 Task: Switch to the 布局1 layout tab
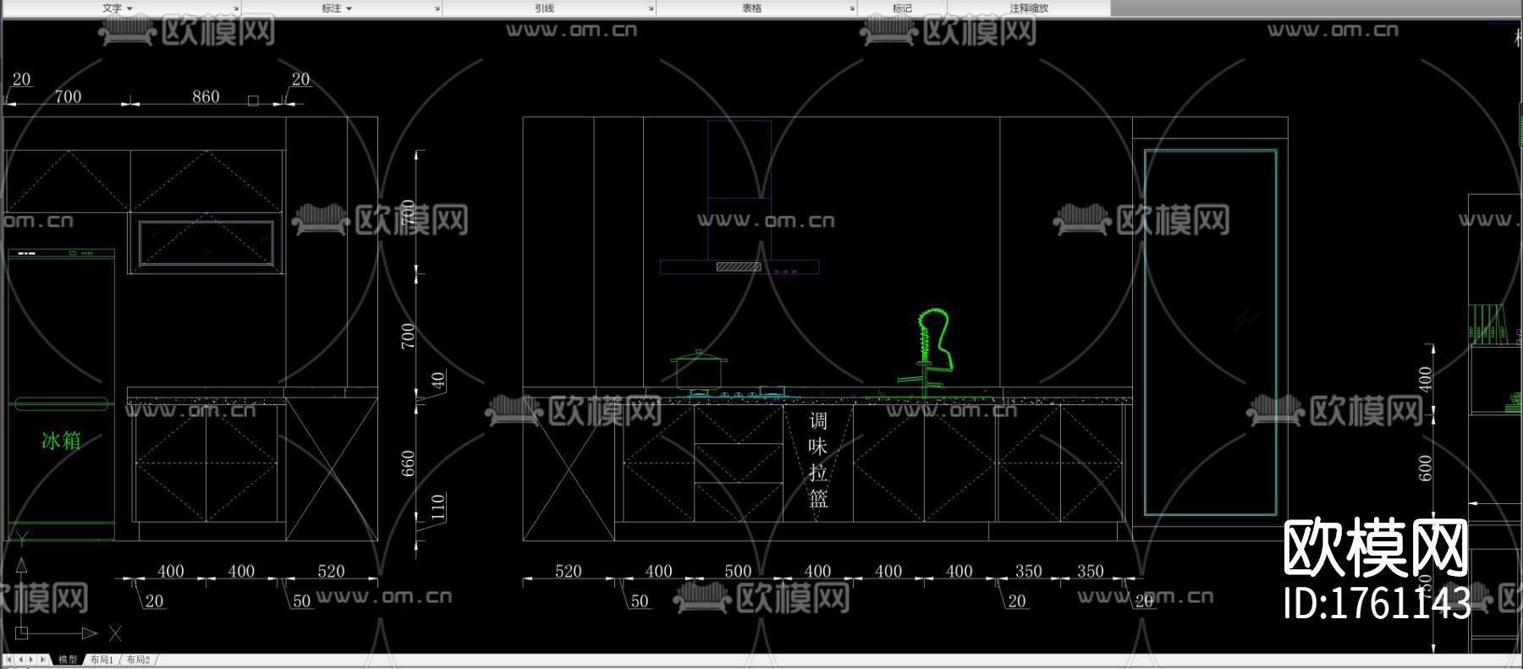(x=102, y=659)
